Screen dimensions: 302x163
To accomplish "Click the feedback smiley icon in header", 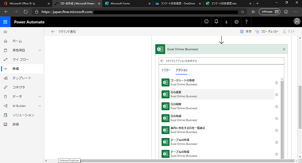I will pyautogui.click(x=206, y=22).
